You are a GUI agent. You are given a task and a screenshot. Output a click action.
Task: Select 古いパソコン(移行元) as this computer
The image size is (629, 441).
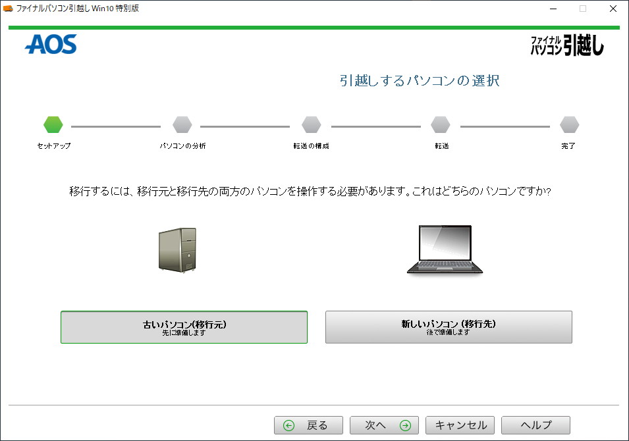184,327
